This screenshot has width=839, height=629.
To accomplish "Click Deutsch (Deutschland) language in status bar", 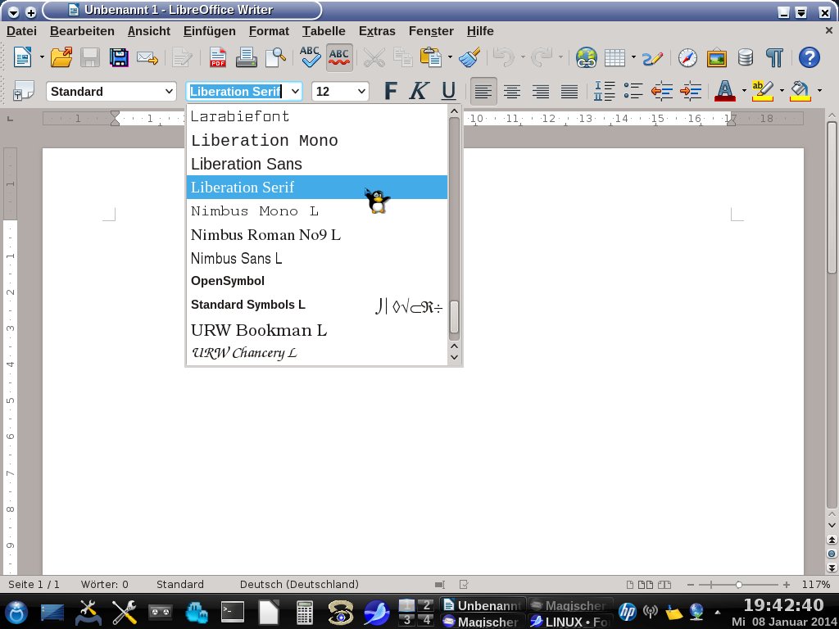I will [299, 584].
